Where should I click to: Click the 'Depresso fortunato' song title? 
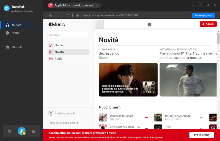[122, 116]
